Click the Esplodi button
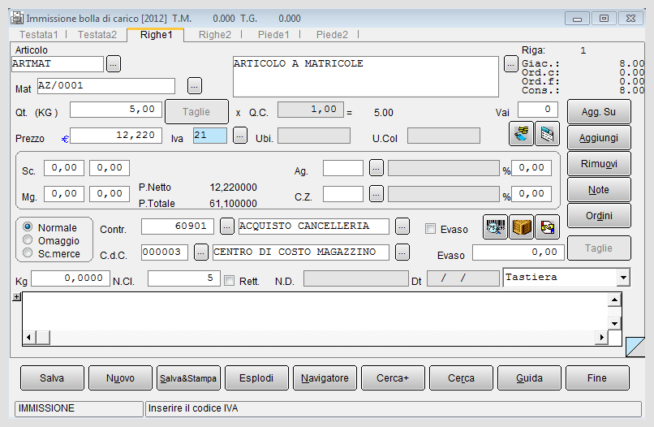The height and width of the screenshot is (427, 654). point(256,378)
